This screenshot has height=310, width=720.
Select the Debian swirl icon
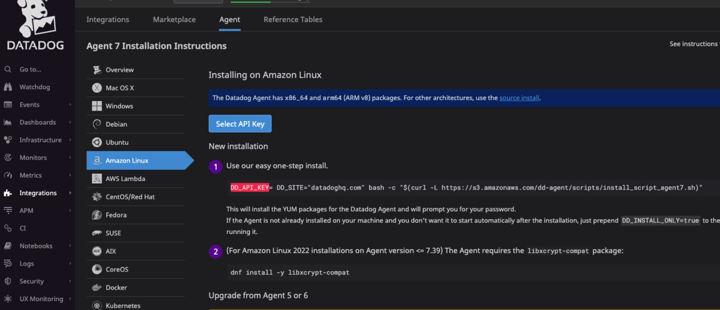[x=97, y=124]
